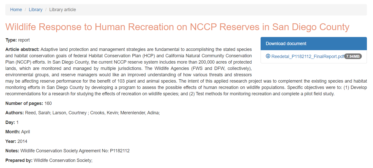Navigate to the Library breadcrumb

tap(36, 10)
